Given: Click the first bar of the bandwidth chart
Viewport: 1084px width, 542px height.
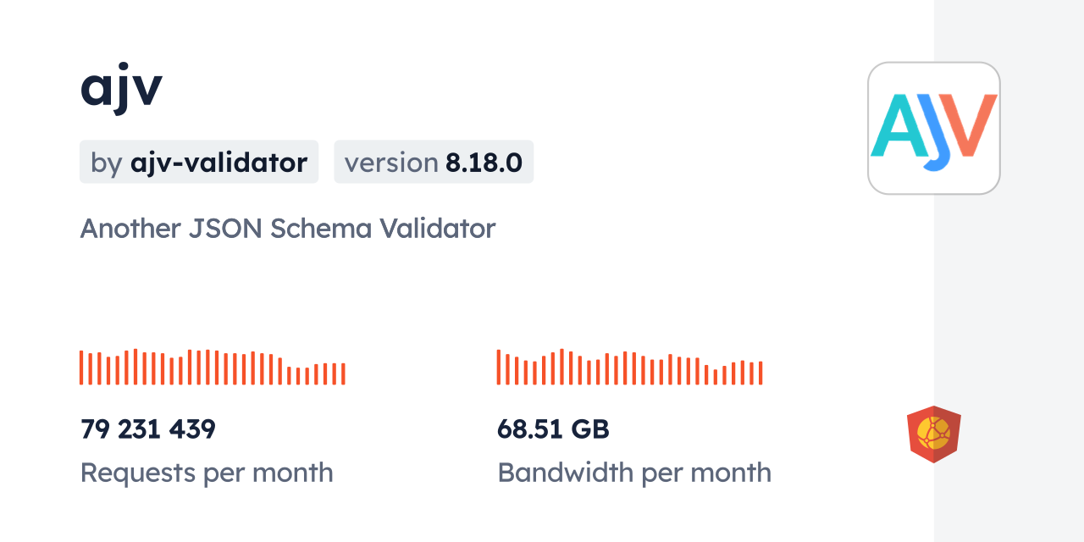Looking at the screenshot, I should pos(499,367).
